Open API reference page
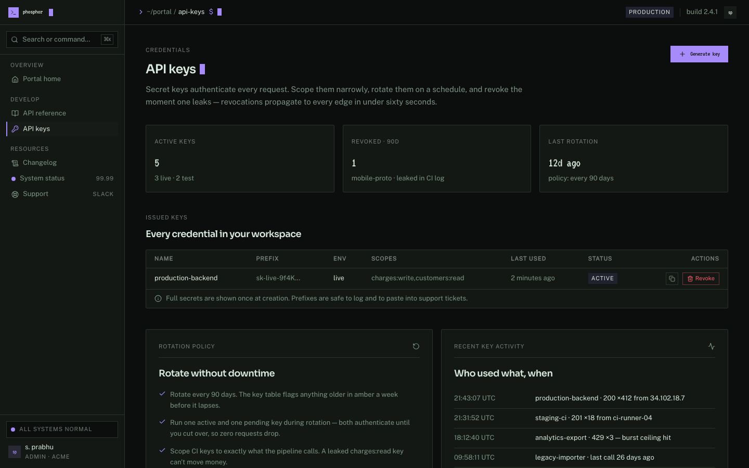 [62, 113]
